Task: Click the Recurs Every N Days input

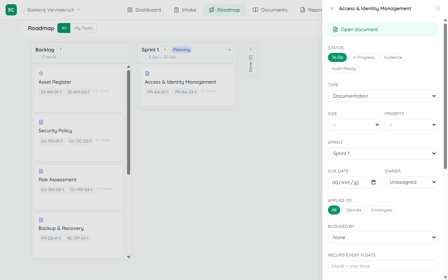Action: click(382, 266)
